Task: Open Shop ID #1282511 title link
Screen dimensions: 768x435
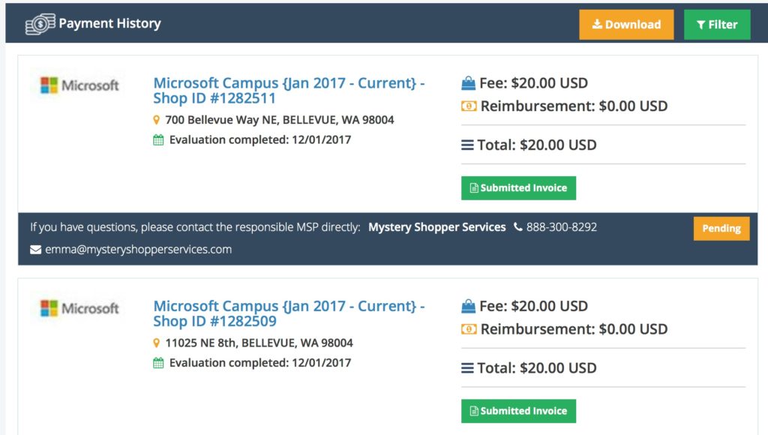Action: (289, 91)
